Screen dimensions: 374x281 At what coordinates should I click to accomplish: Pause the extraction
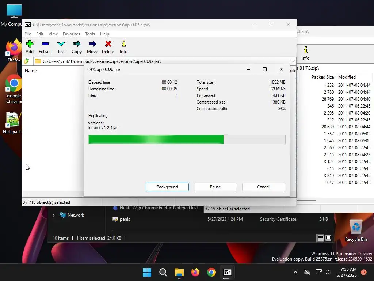(x=215, y=187)
